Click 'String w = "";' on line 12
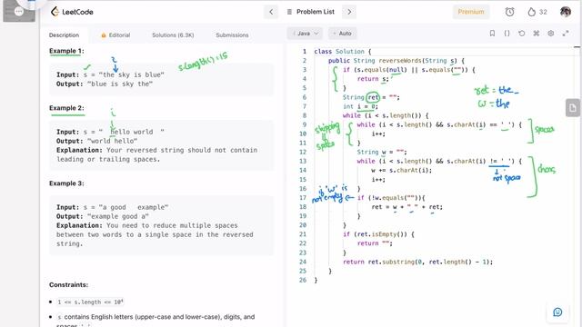 382,152
